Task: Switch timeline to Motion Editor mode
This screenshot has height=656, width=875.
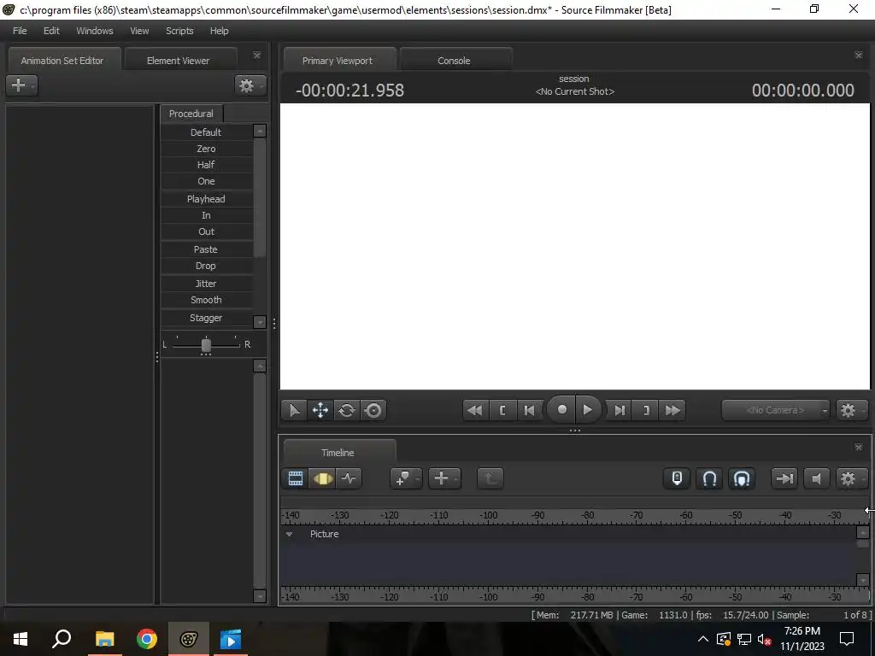Action: coord(322,478)
